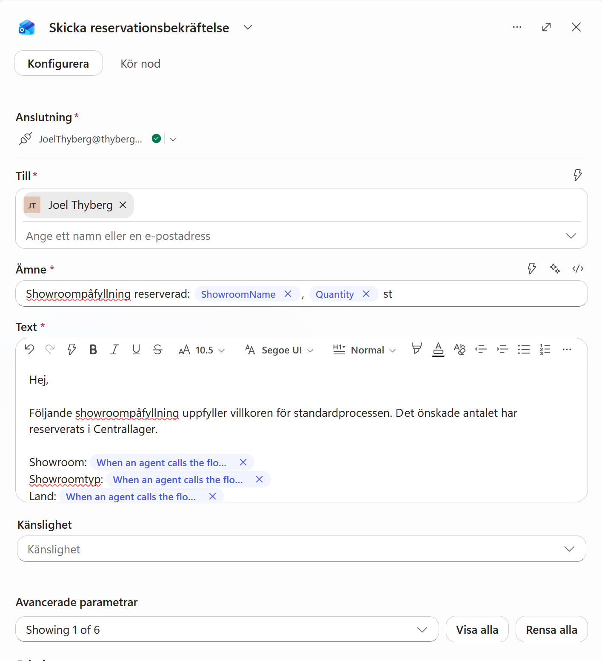Screen dimensions: 602x661
Task: Click the Visa alla button
Action: click(x=477, y=630)
